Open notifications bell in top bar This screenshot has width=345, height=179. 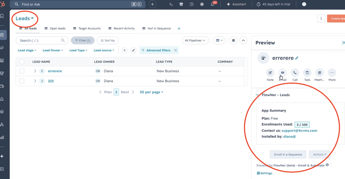click(212, 4)
